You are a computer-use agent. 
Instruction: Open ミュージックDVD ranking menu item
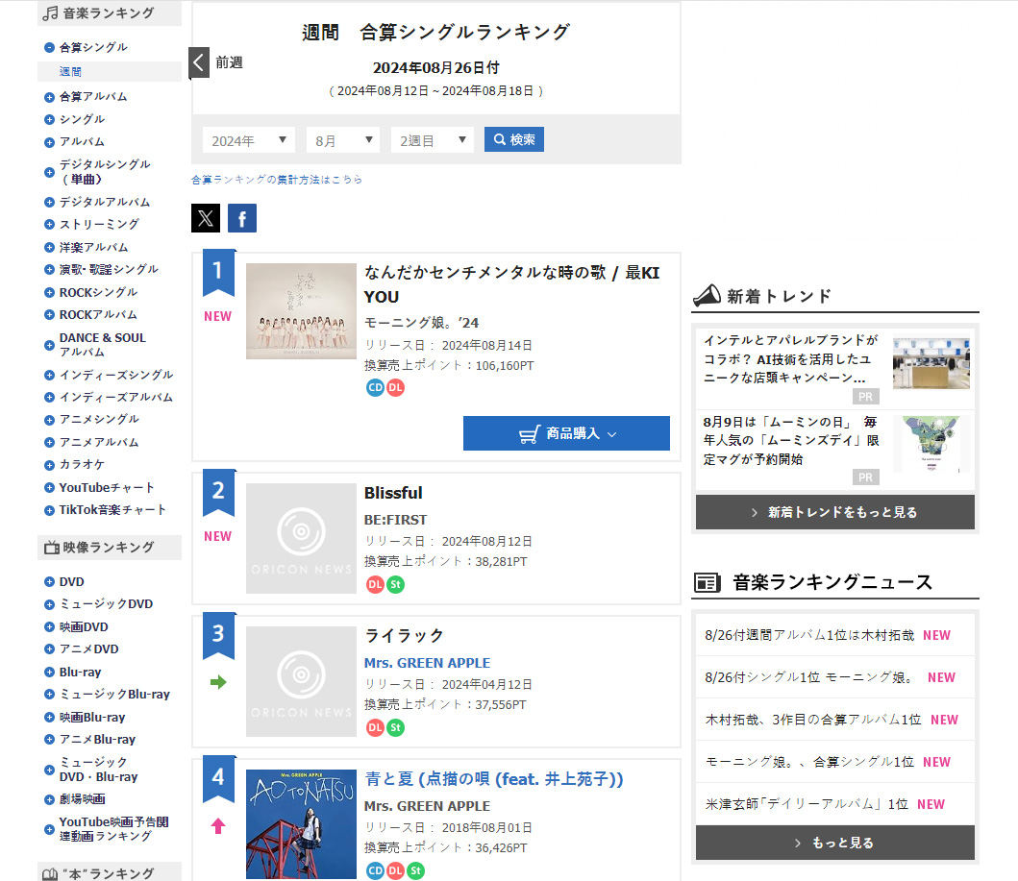point(106,604)
